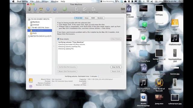
Task: Click the Stop Verify button
Action: coord(116,67)
